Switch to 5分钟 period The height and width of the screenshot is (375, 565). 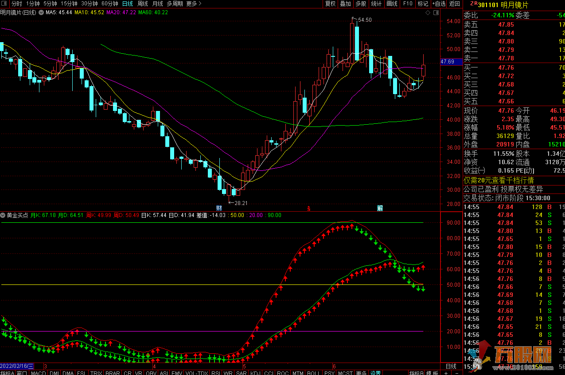pos(50,4)
